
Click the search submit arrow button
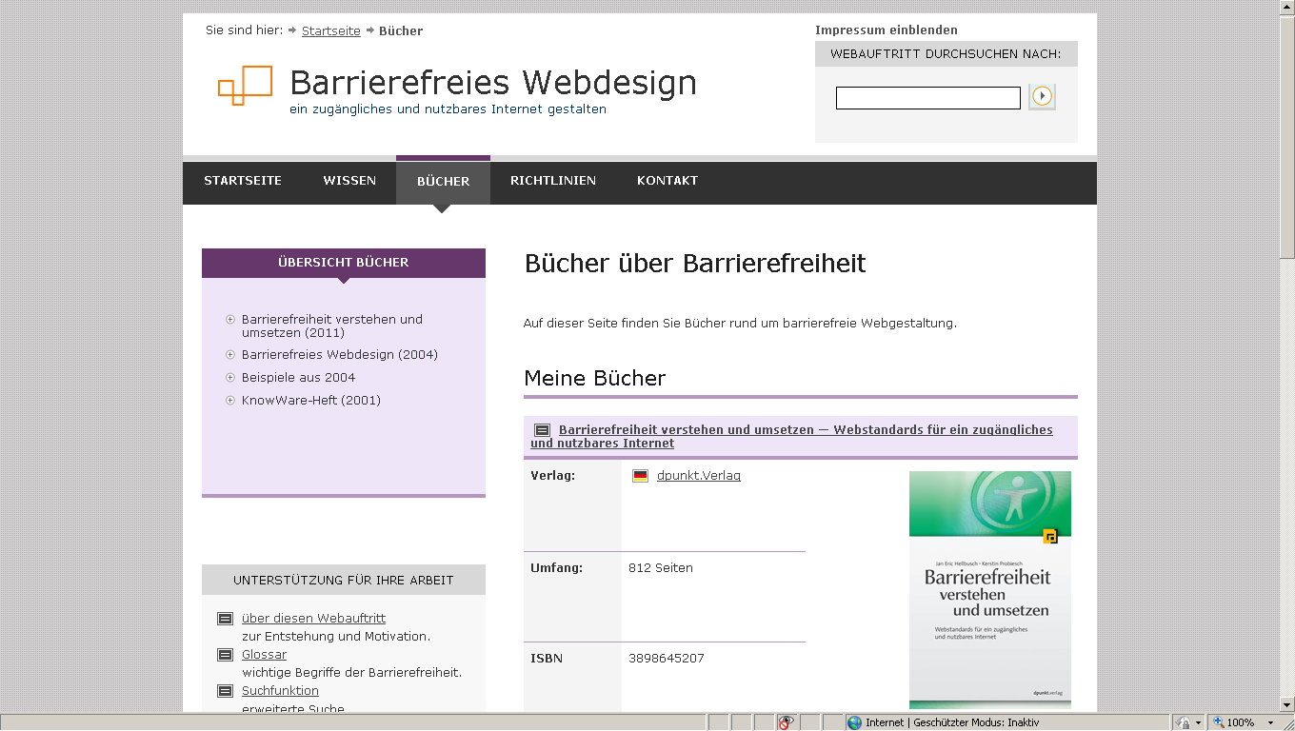tap(1042, 96)
